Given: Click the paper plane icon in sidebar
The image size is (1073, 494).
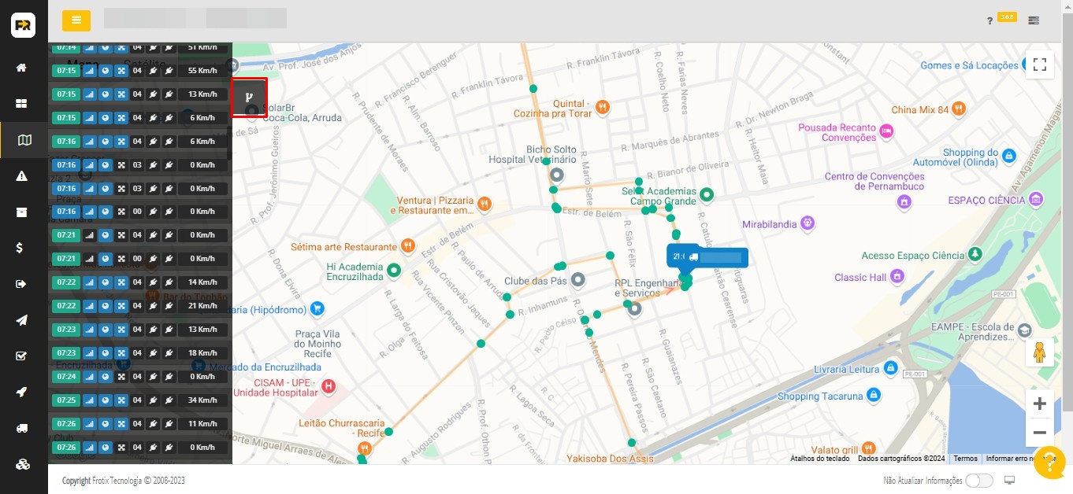Looking at the screenshot, I should tap(22, 320).
